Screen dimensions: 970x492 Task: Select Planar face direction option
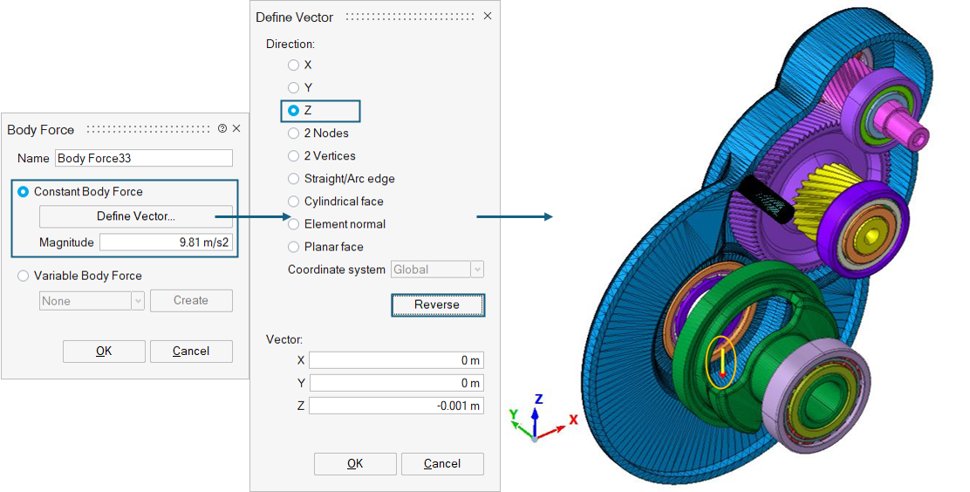click(x=293, y=247)
